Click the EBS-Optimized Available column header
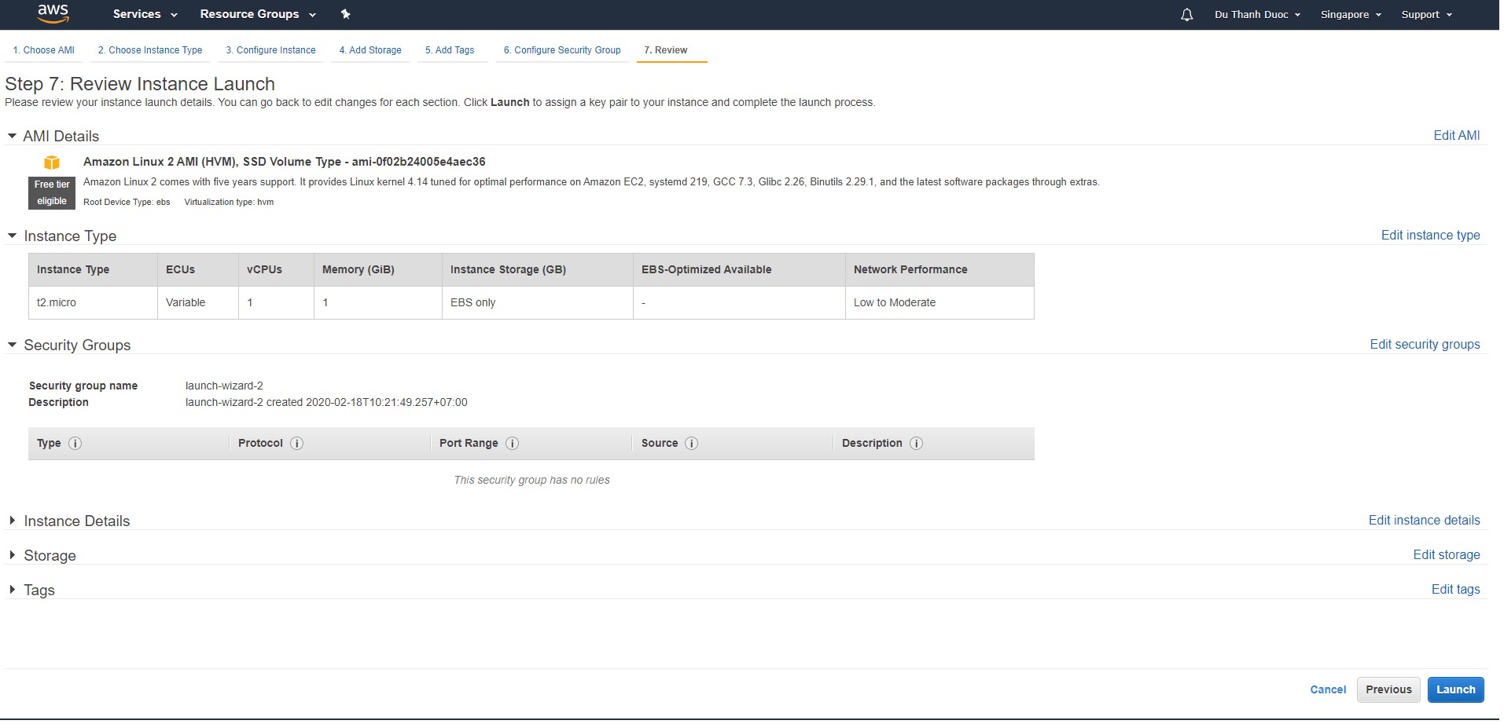 click(739, 270)
